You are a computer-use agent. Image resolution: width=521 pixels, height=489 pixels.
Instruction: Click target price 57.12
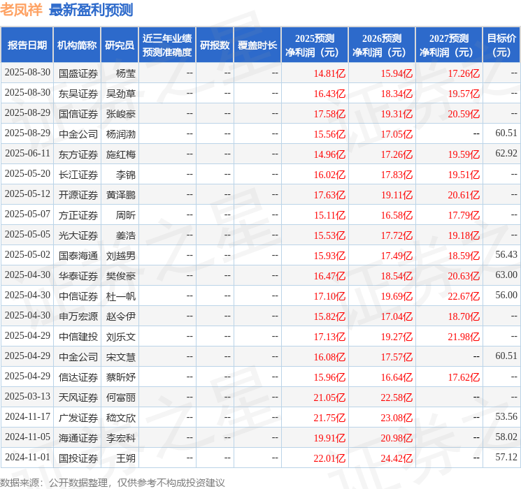point(506,457)
